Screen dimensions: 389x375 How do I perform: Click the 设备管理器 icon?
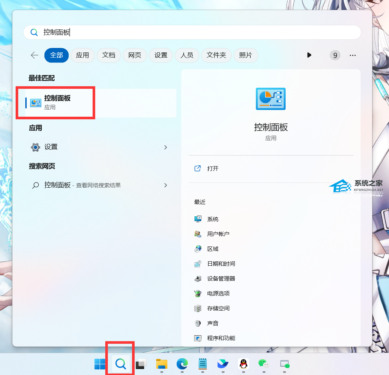(198, 279)
